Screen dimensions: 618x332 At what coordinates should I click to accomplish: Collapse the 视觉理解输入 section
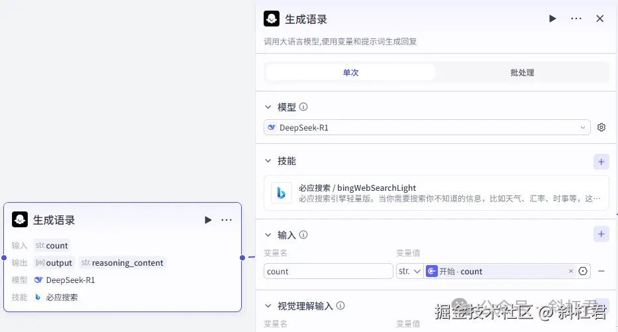[x=268, y=306]
